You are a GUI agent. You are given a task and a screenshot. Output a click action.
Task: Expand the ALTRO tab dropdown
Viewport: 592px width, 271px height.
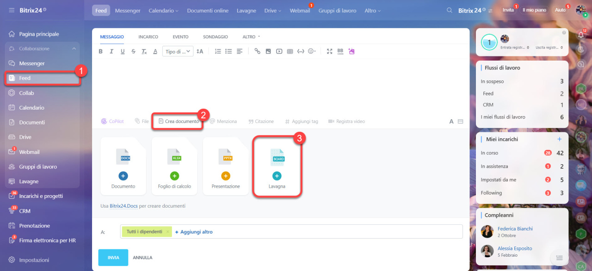tap(251, 37)
